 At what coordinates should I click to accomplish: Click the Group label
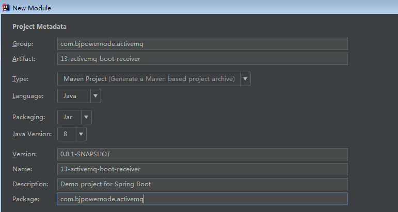pos(22,44)
